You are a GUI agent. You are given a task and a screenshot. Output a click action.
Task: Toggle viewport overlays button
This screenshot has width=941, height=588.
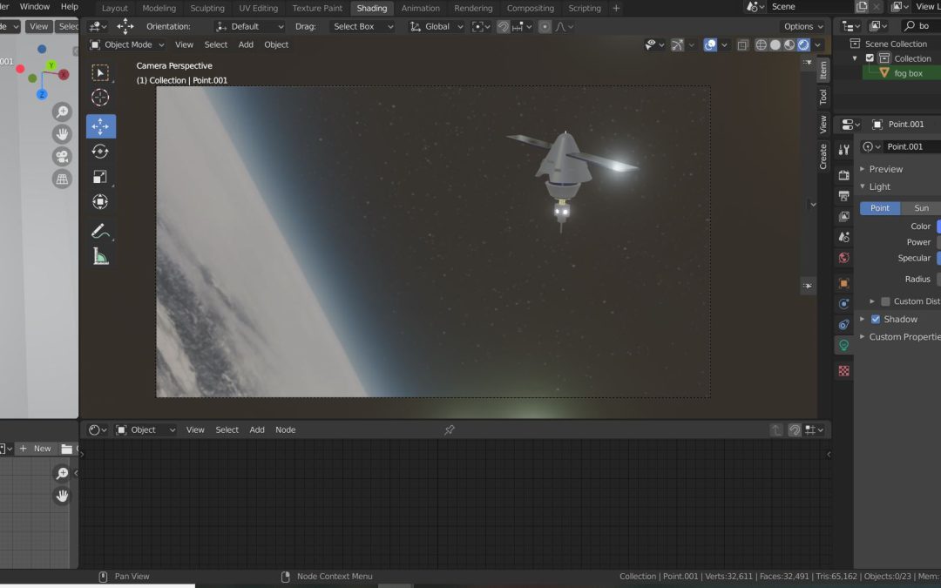click(x=710, y=45)
